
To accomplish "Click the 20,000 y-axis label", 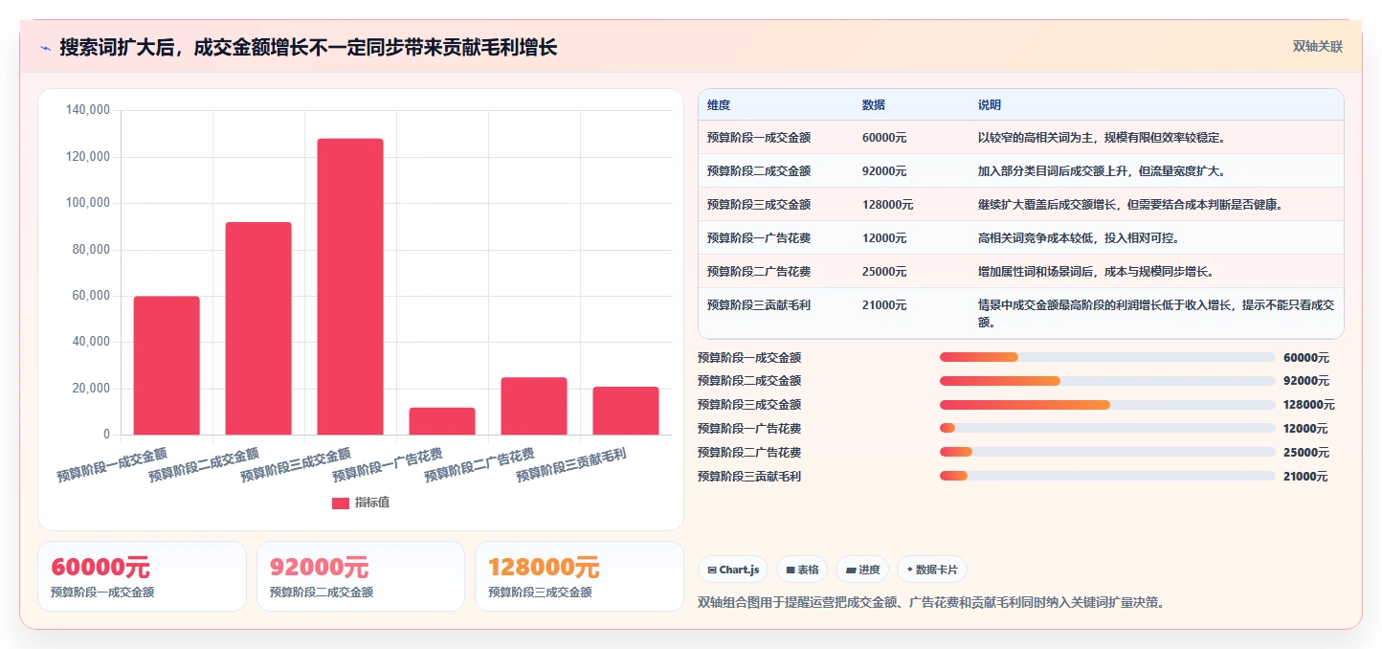I will pos(91,389).
